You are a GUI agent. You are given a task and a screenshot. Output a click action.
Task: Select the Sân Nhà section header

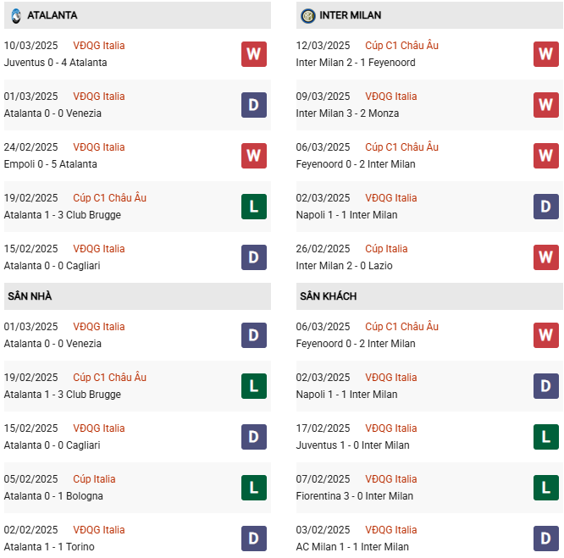(x=30, y=296)
